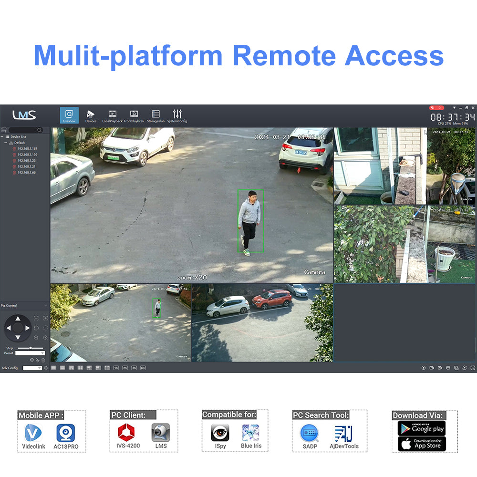The image size is (477, 477).
Task: Open SystemConfig sliders icon
Action: (x=177, y=115)
